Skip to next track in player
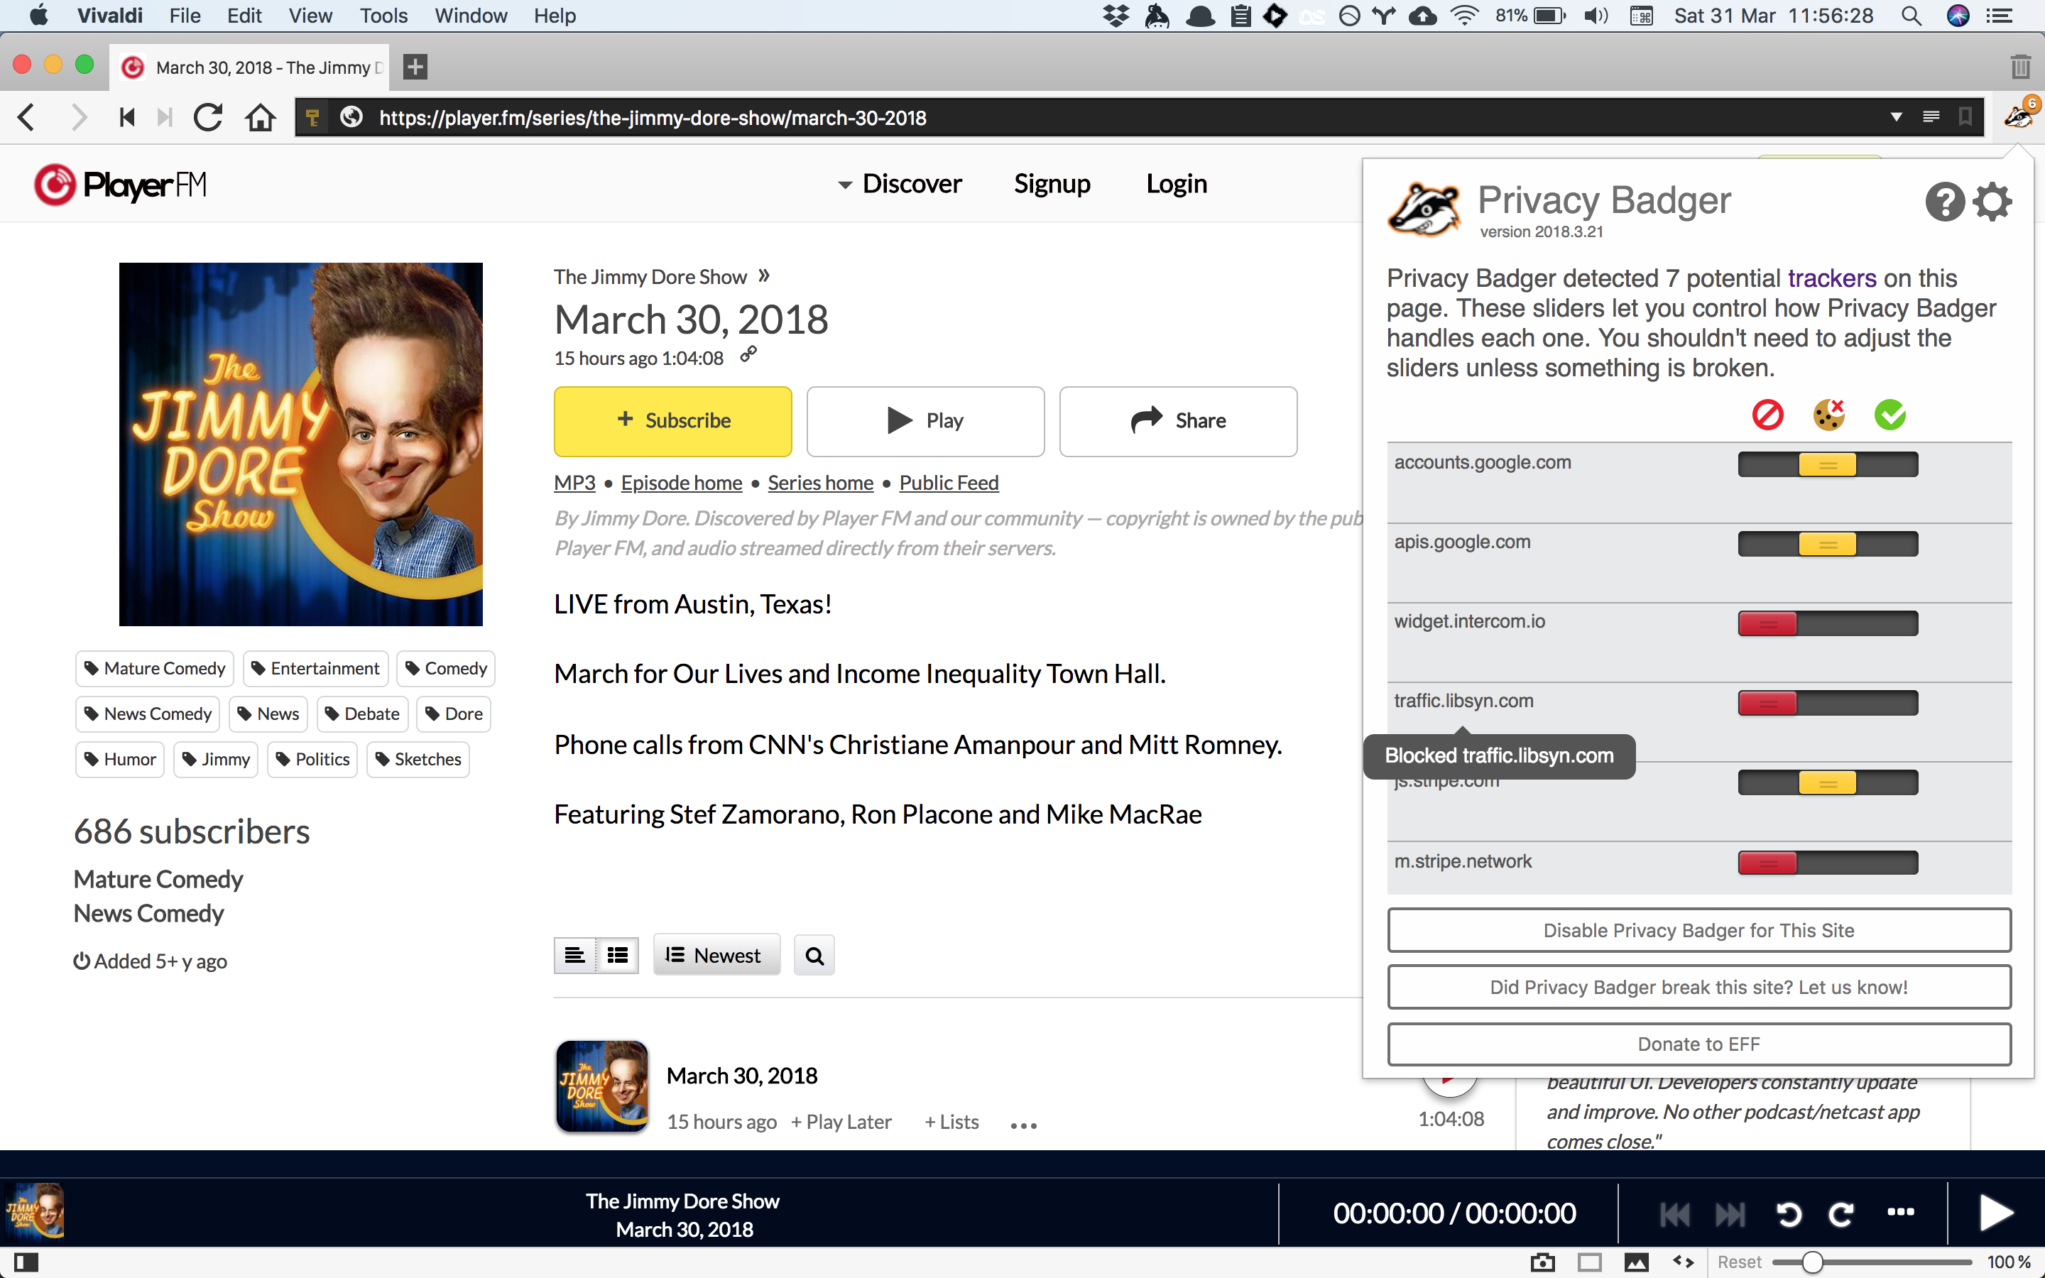2045x1278 pixels. (x=1730, y=1215)
